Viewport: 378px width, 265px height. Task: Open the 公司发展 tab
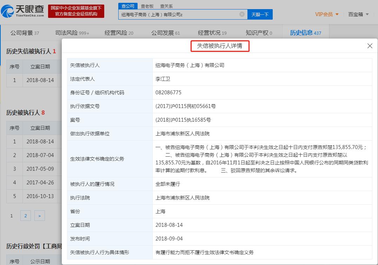click(165, 33)
